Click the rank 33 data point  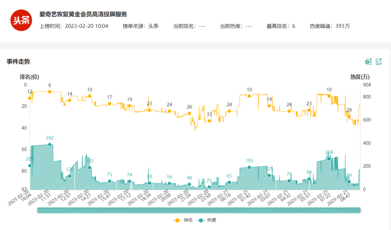209,121
